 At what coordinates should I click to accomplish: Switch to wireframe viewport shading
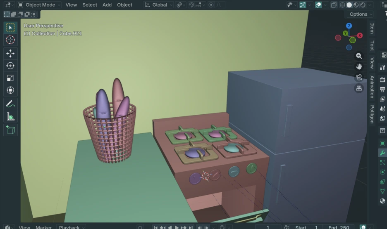tap(342, 5)
